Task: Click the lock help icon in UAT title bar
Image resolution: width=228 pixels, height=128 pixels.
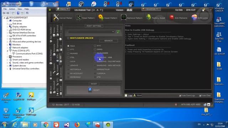Action: click(203, 10)
